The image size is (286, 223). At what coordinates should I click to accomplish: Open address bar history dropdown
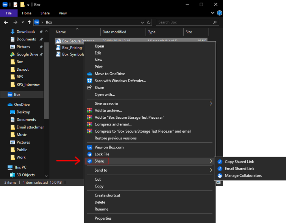pyautogui.click(x=142, y=22)
